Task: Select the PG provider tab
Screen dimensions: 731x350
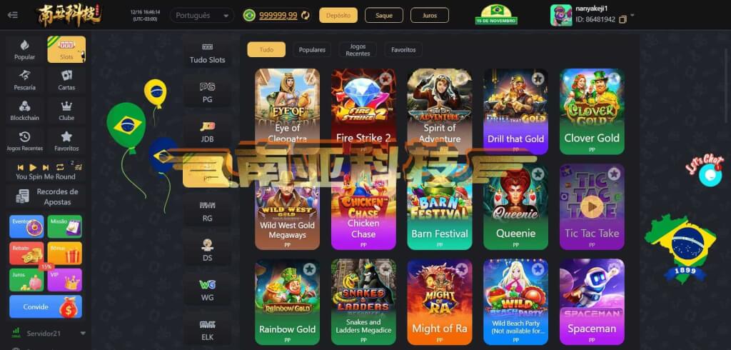Action: click(x=208, y=92)
